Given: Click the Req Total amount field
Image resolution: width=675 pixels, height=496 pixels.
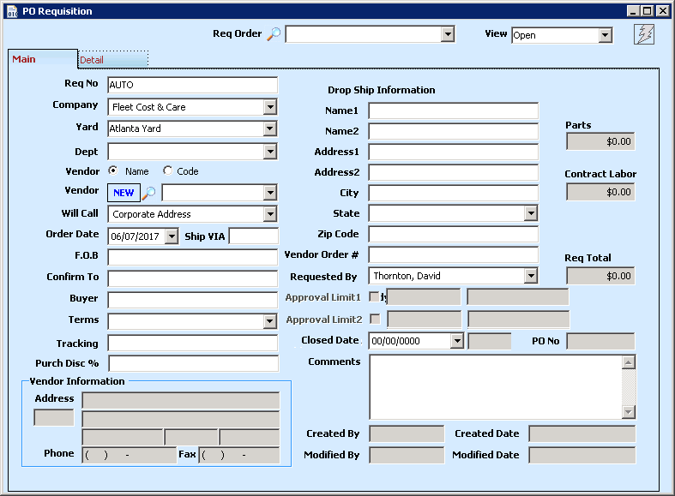Looking at the screenshot, I should tap(600, 276).
